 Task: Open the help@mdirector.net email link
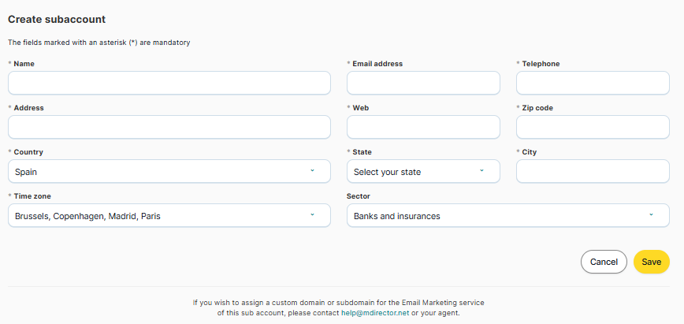tap(374, 313)
